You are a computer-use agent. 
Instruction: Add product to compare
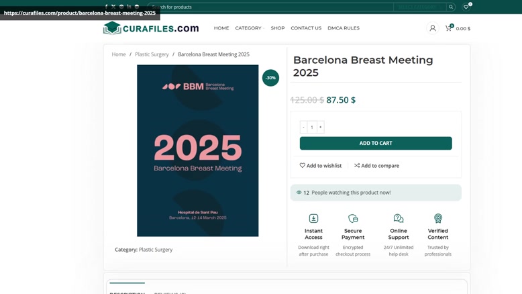click(x=376, y=166)
